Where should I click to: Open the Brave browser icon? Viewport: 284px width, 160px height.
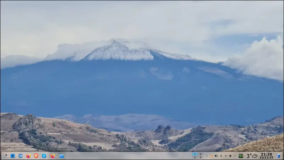[36, 156]
